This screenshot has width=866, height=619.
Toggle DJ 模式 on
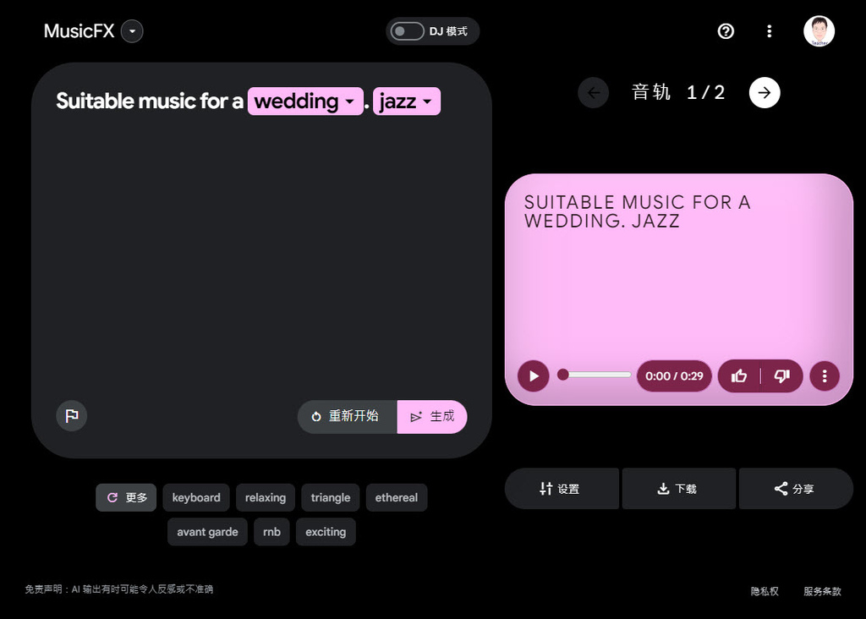click(406, 30)
